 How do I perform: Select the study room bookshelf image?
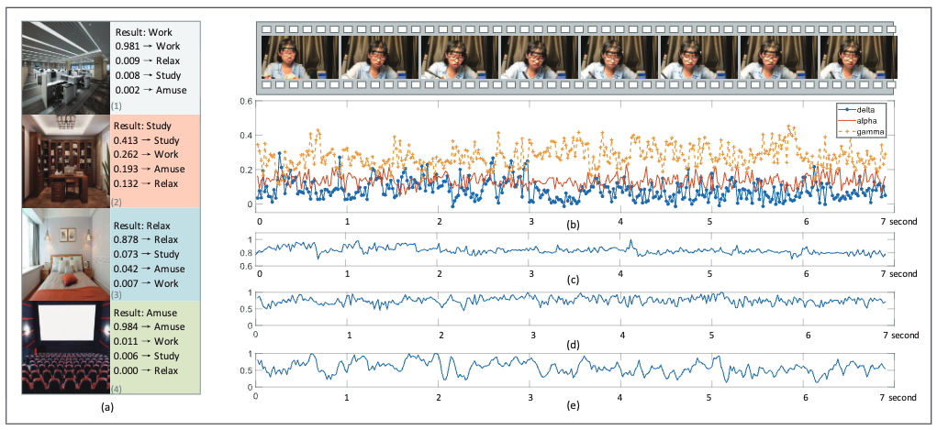66,160
